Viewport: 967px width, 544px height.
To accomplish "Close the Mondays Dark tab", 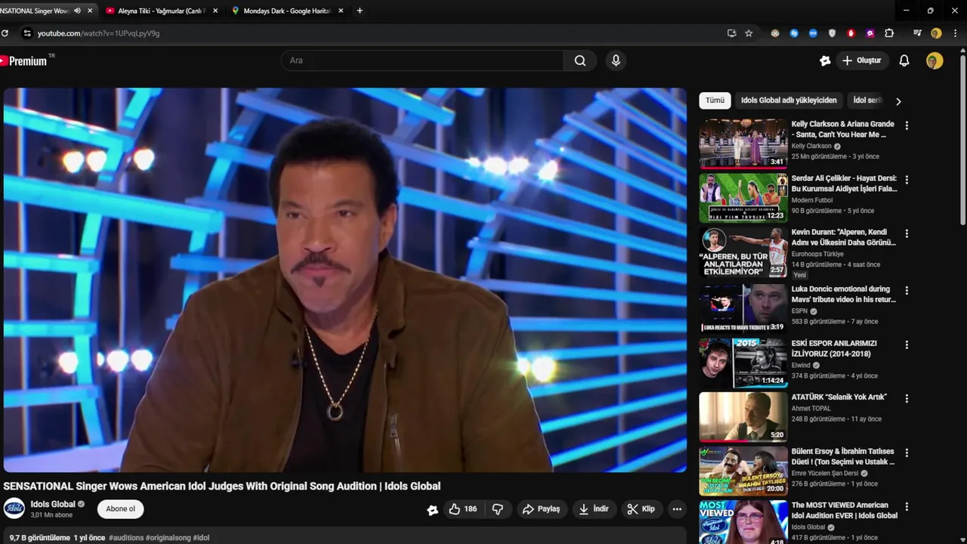I will click(x=341, y=11).
